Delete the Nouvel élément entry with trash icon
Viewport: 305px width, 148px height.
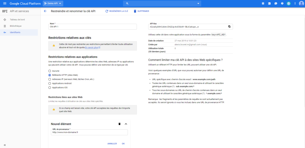[119, 124]
